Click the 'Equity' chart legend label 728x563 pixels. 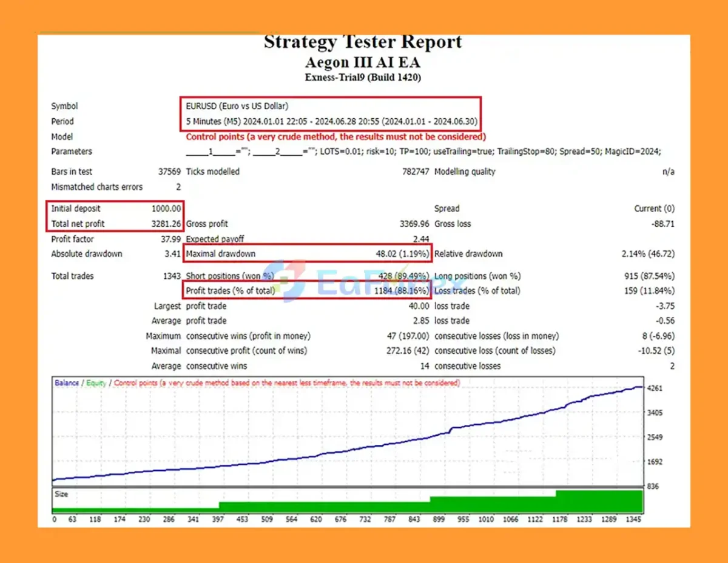point(96,383)
